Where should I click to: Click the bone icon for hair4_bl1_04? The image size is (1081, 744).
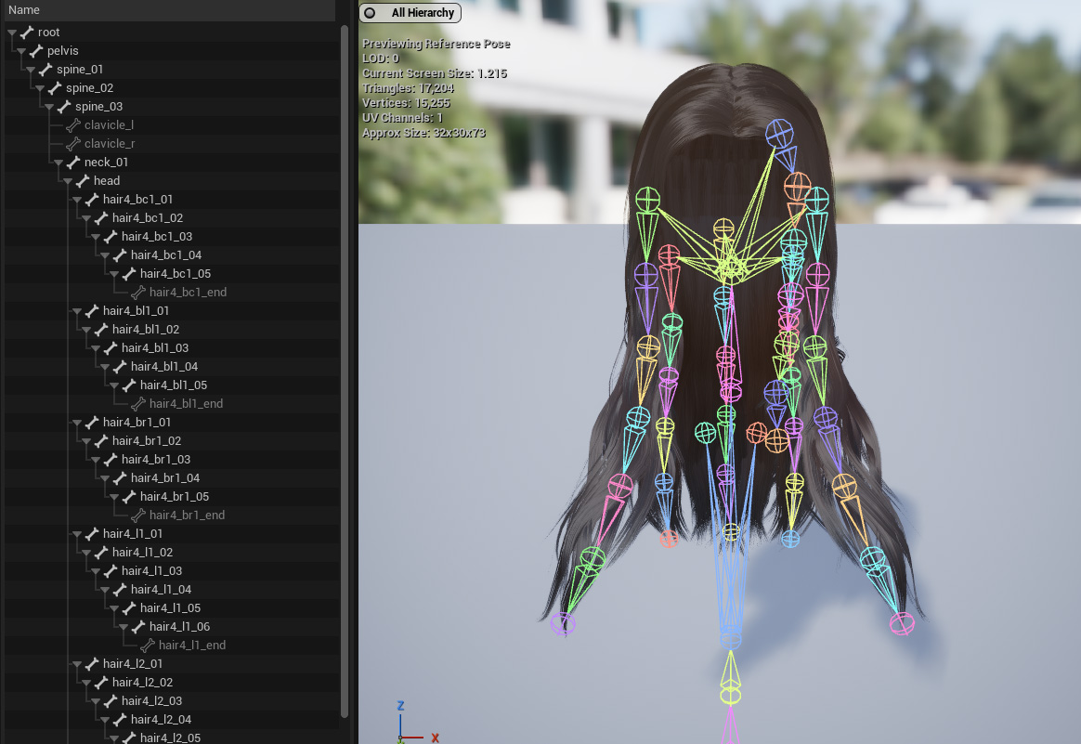click(x=120, y=366)
